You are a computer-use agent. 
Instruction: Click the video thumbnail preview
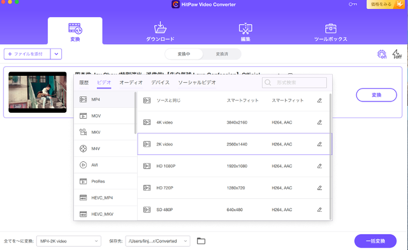pos(38,92)
